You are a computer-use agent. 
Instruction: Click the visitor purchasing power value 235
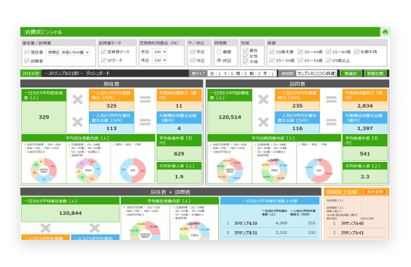point(297,106)
